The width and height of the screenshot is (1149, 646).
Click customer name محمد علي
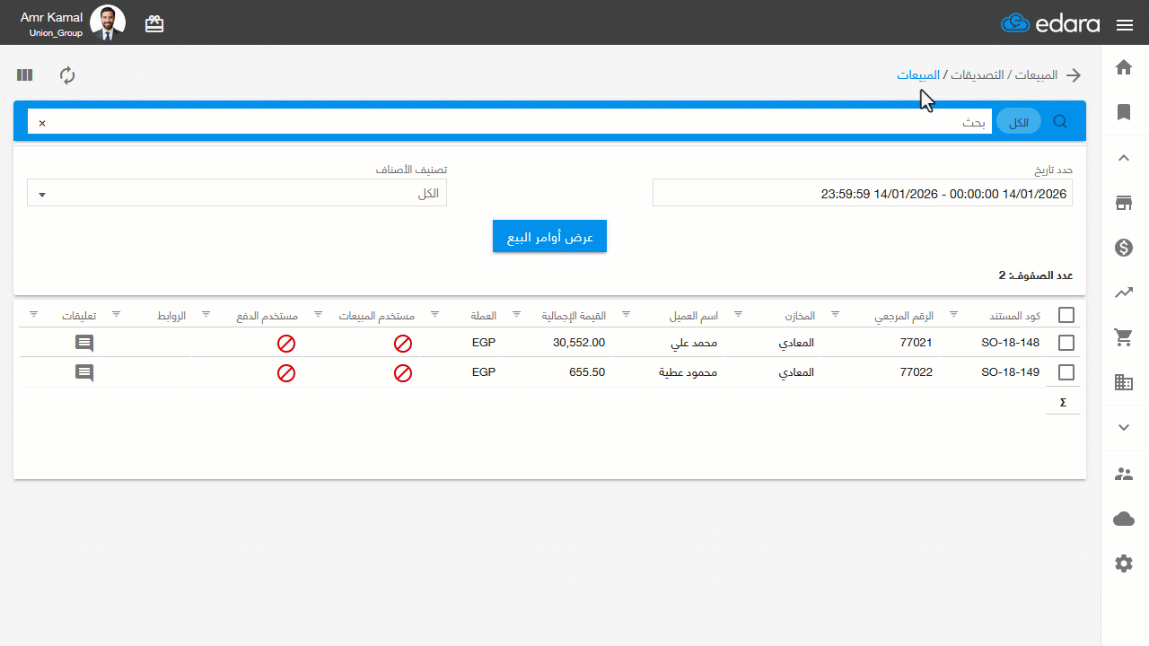pos(694,343)
